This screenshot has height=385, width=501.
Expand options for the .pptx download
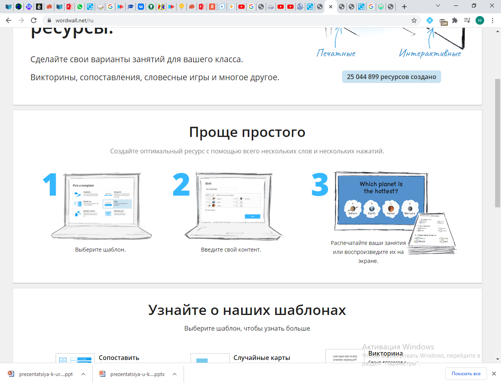(x=175, y=374)
